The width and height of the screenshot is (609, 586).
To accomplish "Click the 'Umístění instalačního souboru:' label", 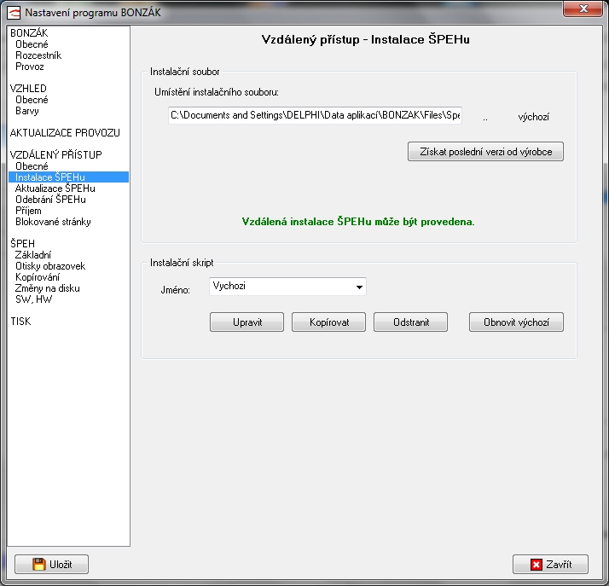I will (x=217, y=92).
